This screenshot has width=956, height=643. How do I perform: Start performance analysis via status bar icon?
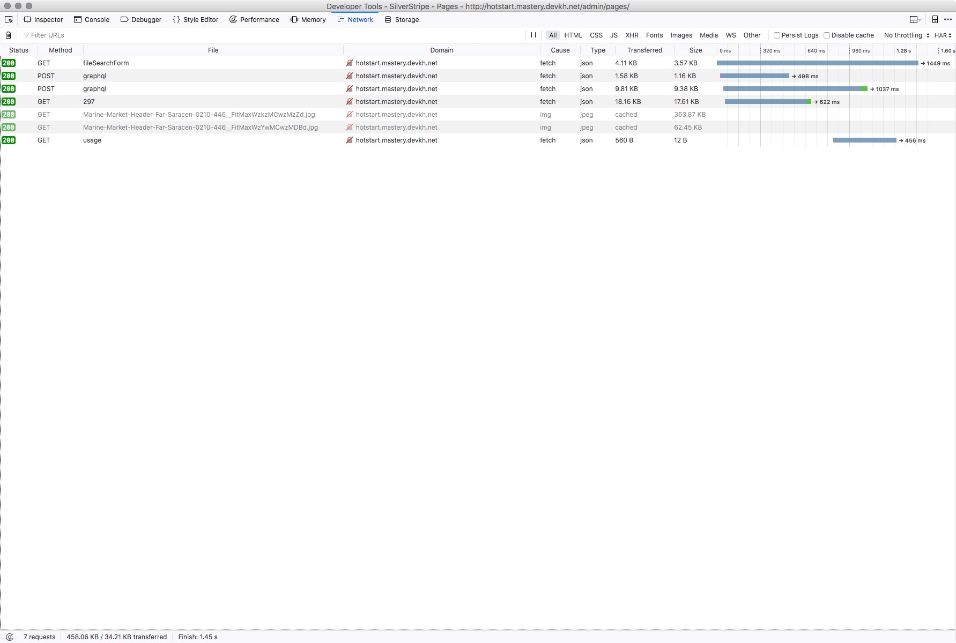pyautogui.click(x=9, y=637)
